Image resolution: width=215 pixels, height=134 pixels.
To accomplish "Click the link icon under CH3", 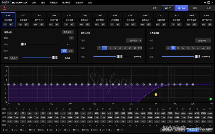I will 35,24.
